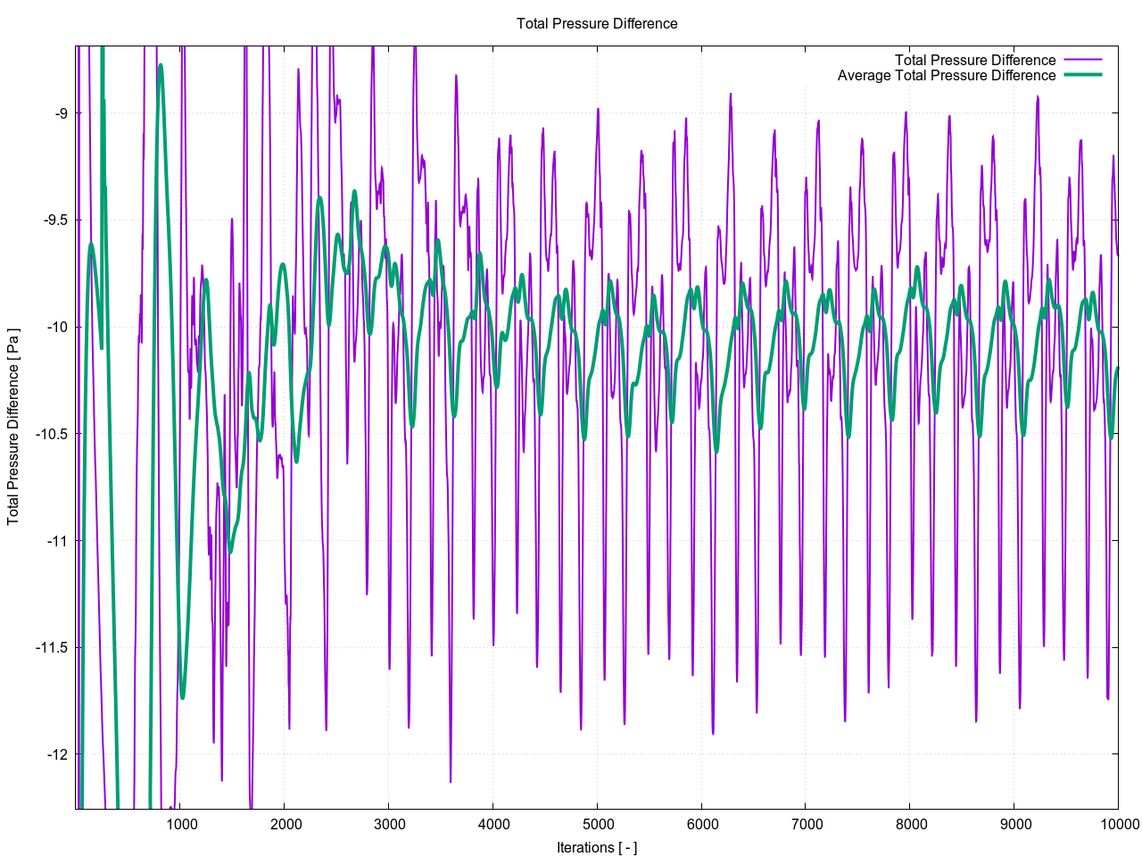The width and height of the screenshot is (1142, 857).
Task: Click the -11.5 tick label on y-axis
Action: pos(52,647)
